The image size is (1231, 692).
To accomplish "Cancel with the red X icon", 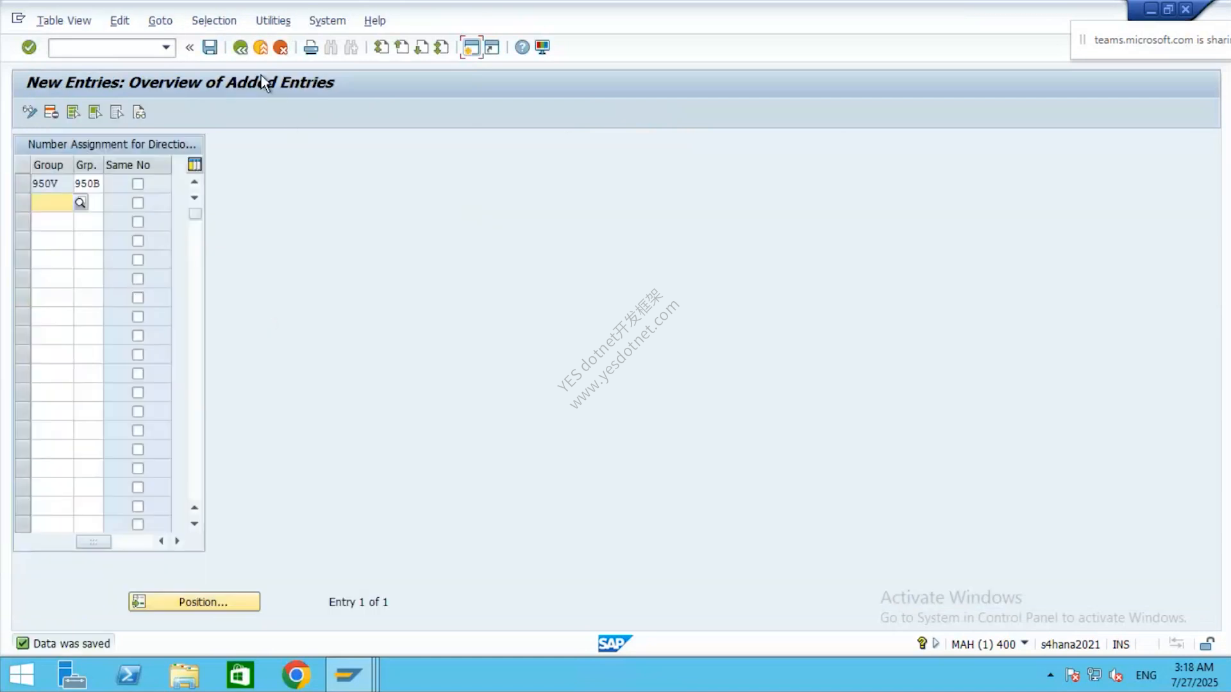I will point(280,47).
